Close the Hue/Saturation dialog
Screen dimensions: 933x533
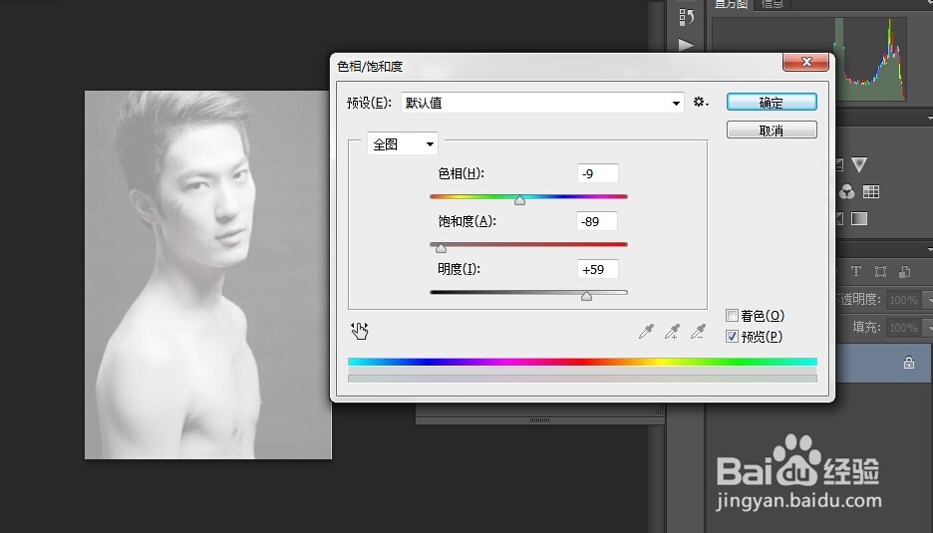coord(806,62)
